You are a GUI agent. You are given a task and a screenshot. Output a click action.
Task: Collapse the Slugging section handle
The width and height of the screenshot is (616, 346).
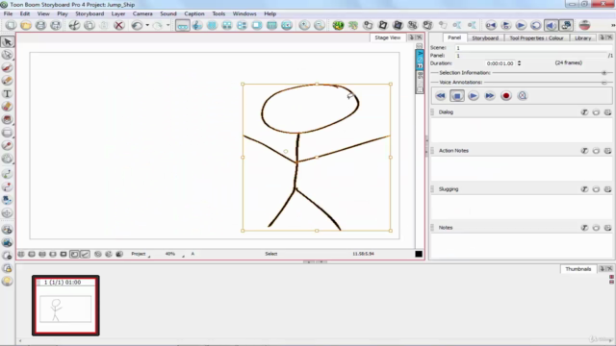(x=433, y=189)
